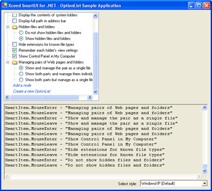
Task: Uncheck Show Control Panel in My Computer
Action: 14,56
